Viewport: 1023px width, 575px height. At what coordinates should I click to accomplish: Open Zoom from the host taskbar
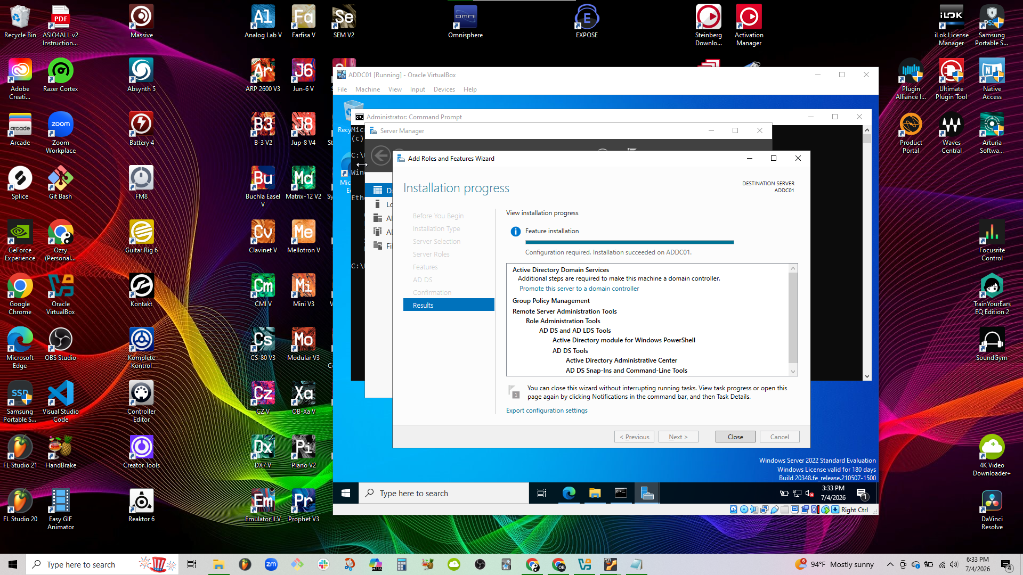click(x=271, y=564)
